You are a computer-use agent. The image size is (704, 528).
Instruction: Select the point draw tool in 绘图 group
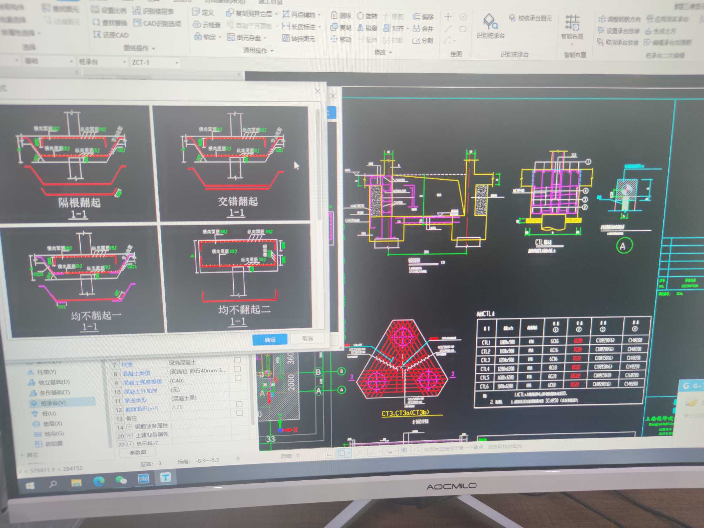coord(448,16)
